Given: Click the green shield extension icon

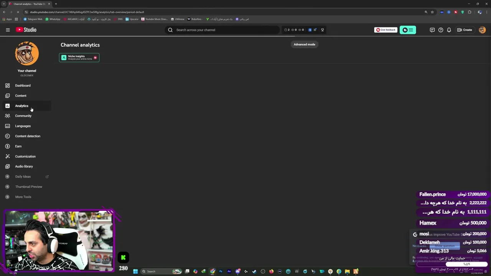Looking at the screenshot, I should click(463, 12).
